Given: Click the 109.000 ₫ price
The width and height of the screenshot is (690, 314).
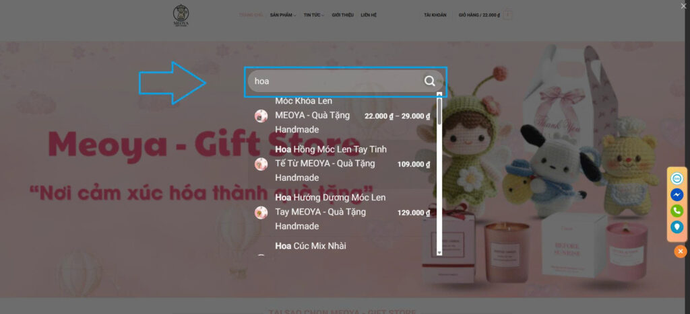Looking at the screenshot, I should point(414,165).
